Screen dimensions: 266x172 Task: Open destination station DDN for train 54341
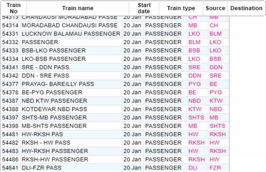click(x=216, y=67)
